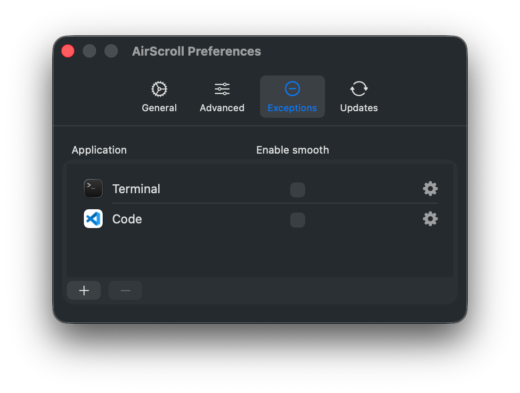520x393 pixels.
Task: Add a new application exception
Action: click(x=83, y=290)
